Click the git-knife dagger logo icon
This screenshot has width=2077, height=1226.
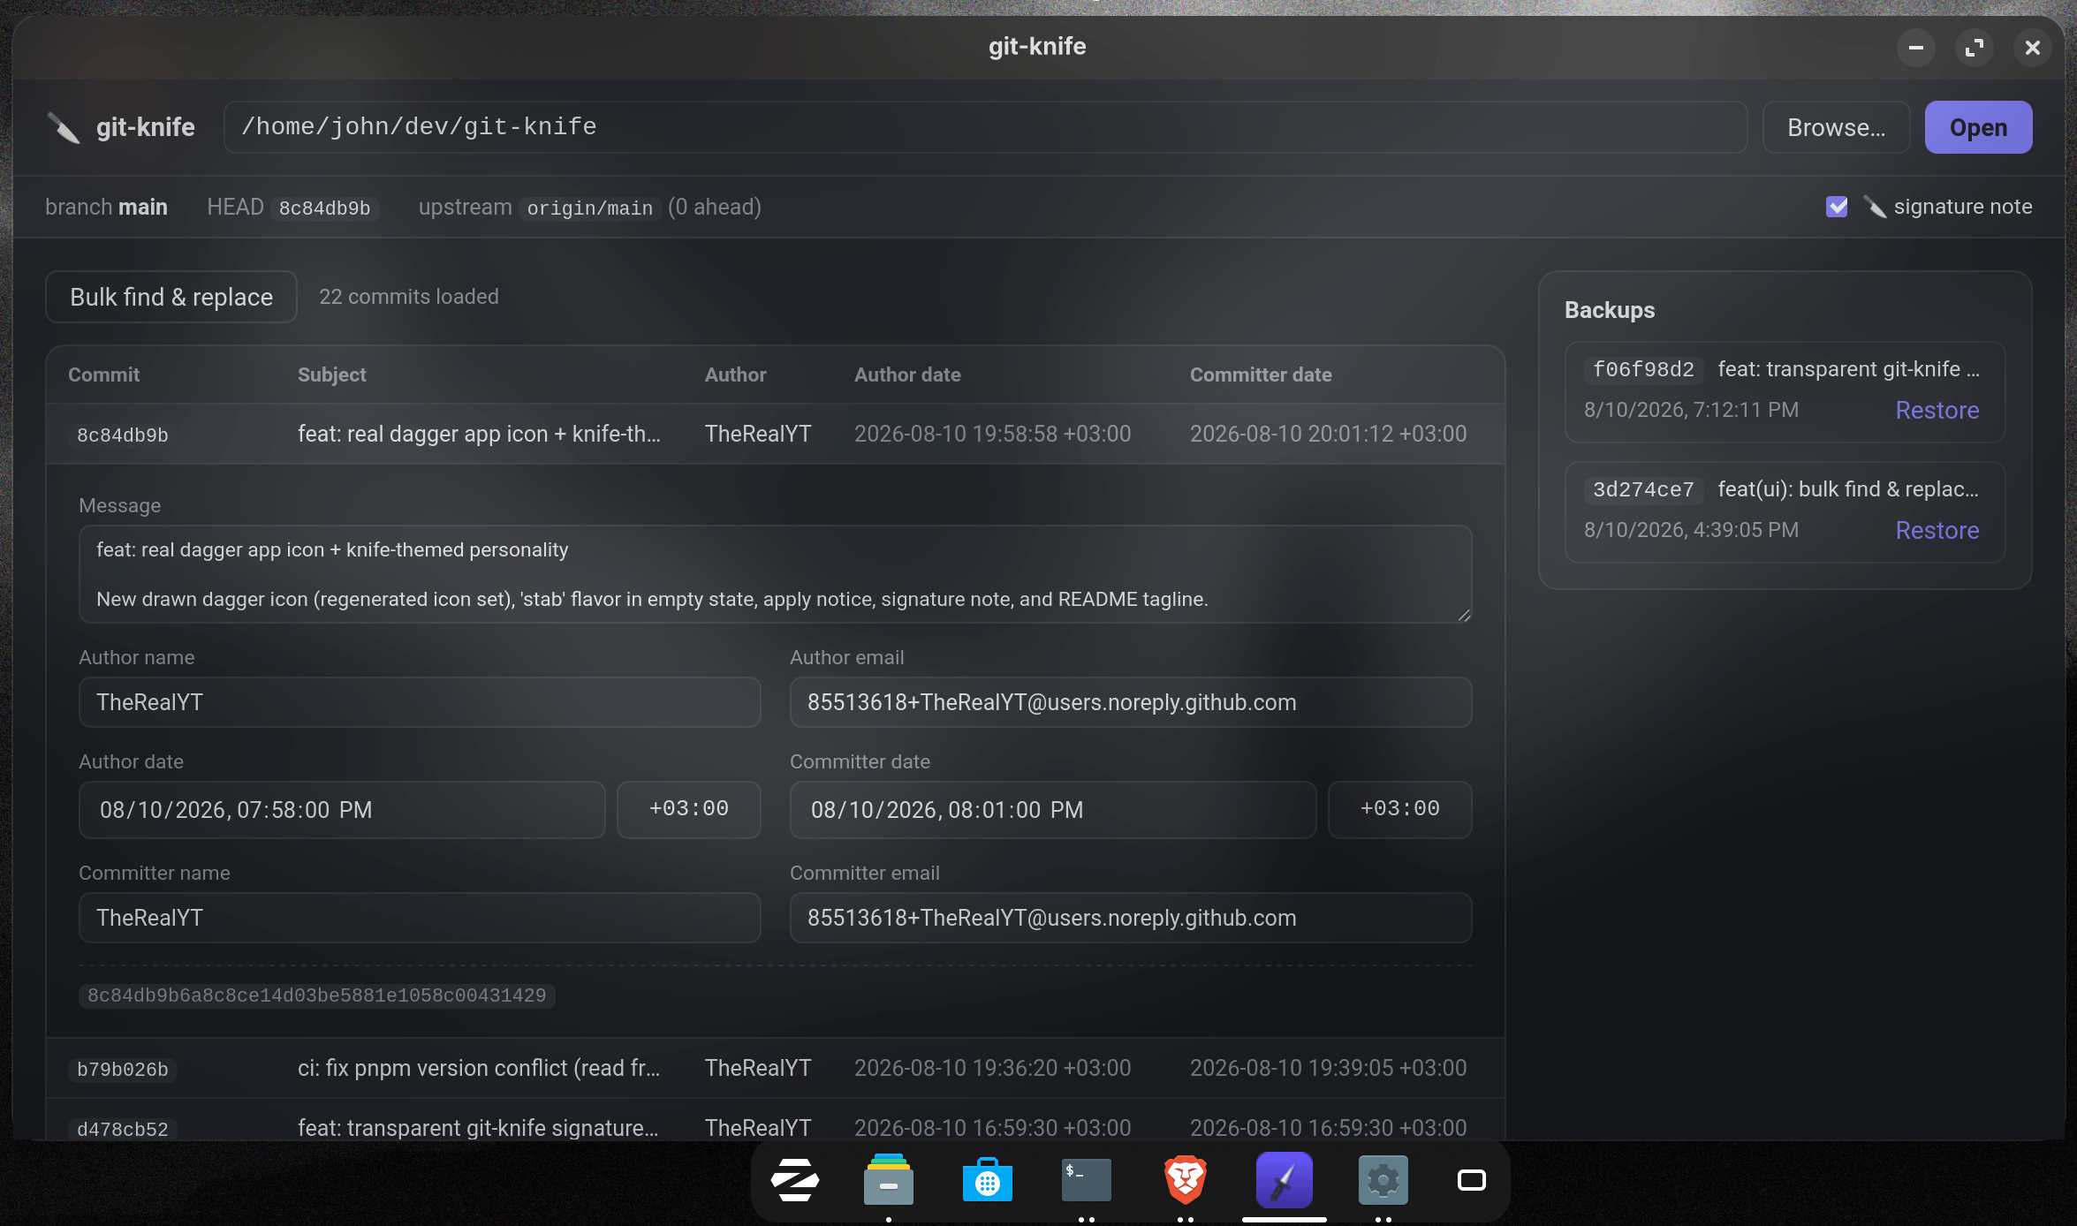click(64, 127)
